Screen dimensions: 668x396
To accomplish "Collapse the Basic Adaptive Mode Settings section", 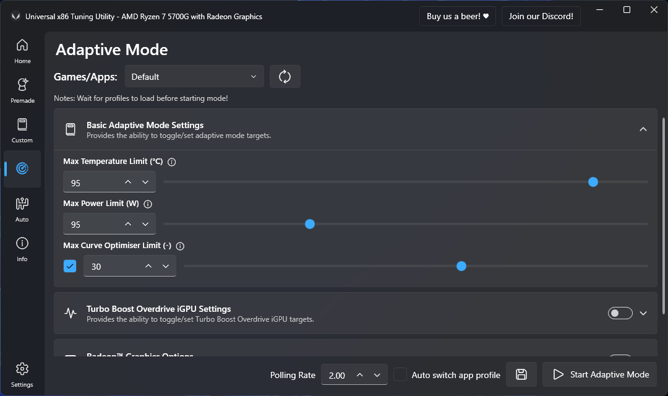I will 643,129.
